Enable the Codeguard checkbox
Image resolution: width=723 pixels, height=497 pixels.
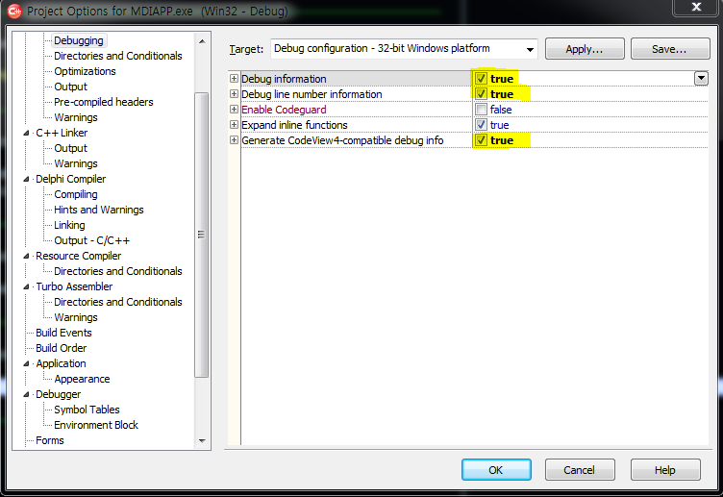tap(481, 110)
